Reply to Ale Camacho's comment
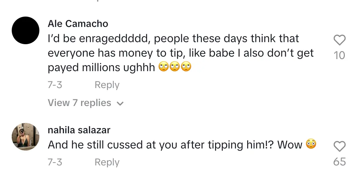The width and height of the screenshot is (359, 183). 107,85
